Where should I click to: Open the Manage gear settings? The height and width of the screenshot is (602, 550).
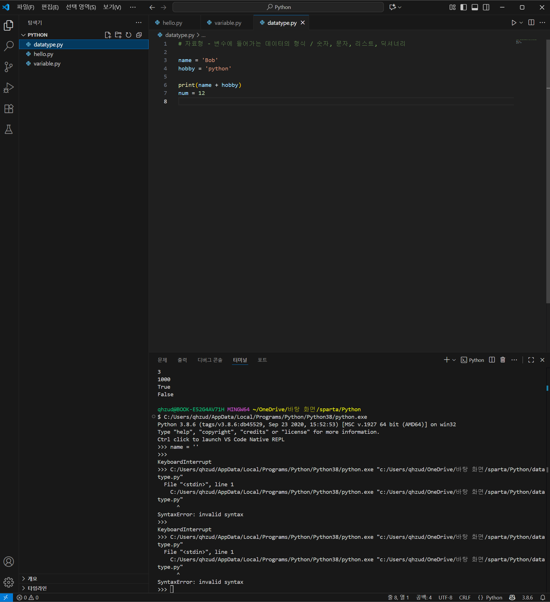9,582
